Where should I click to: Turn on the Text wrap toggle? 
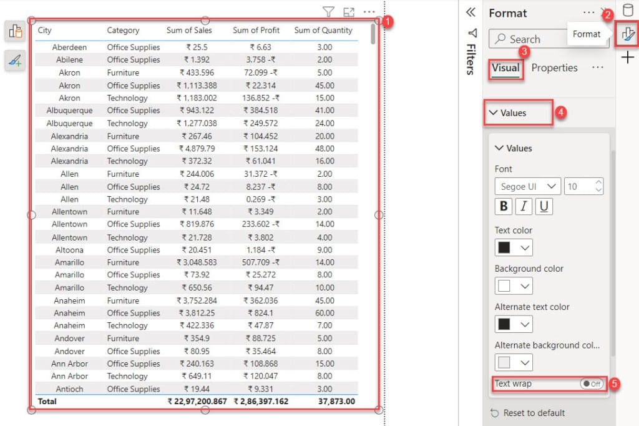tap(592, 384)
